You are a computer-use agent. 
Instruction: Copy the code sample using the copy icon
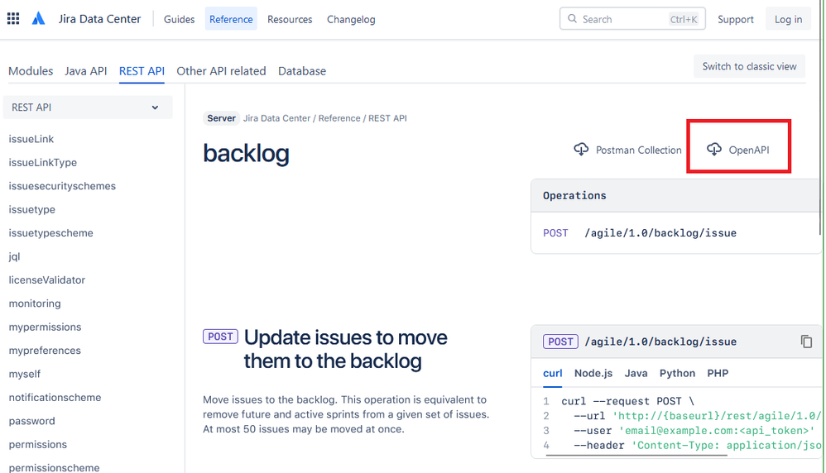(x=806, y=342)
